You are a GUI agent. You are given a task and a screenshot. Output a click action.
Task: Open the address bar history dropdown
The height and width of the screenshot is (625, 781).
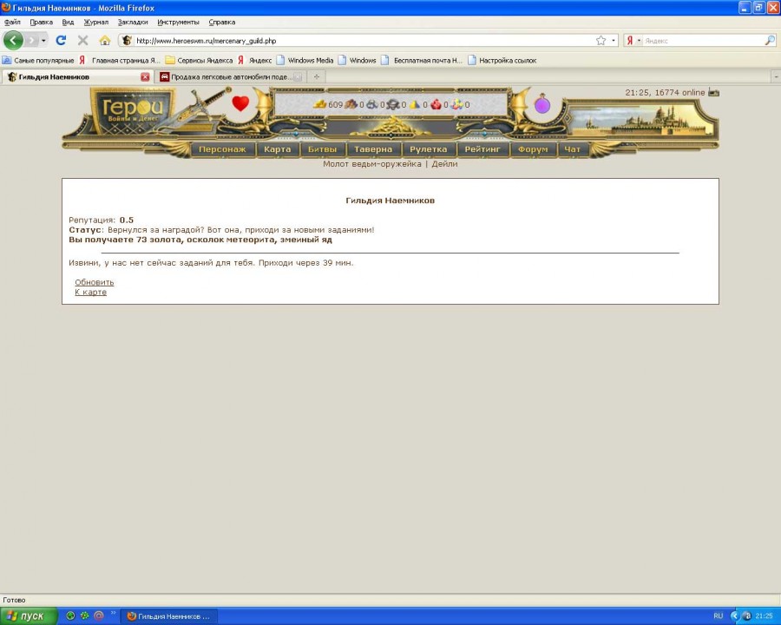614,41
